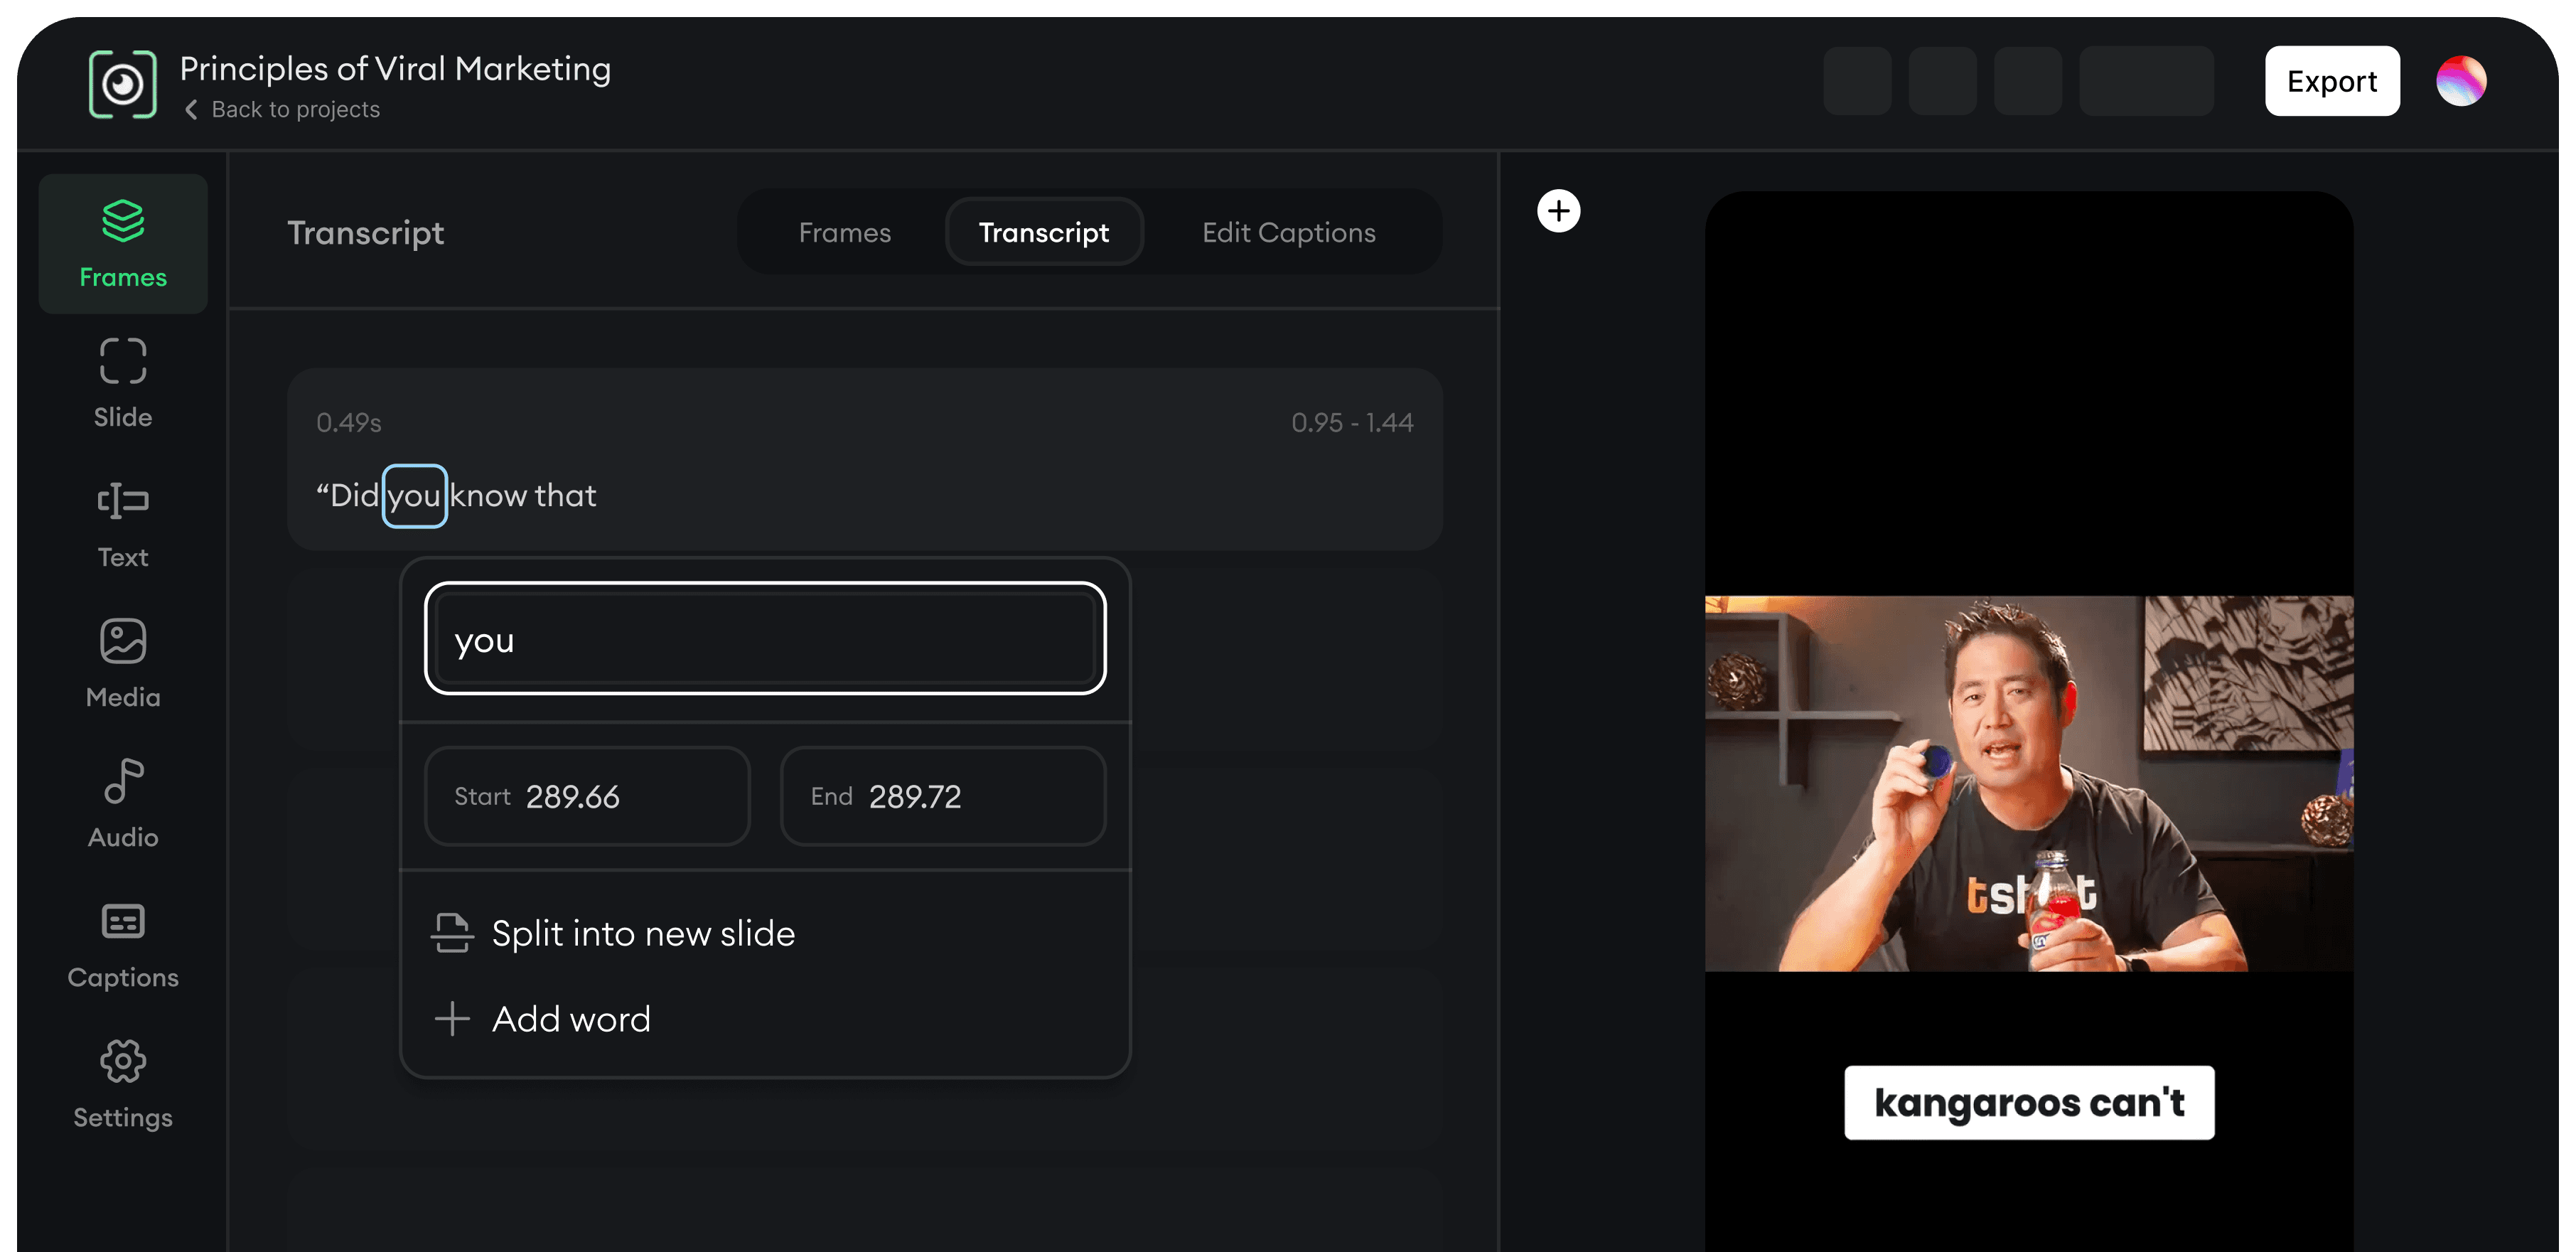Select the Transcript tab

click(x=1043, y=232)
